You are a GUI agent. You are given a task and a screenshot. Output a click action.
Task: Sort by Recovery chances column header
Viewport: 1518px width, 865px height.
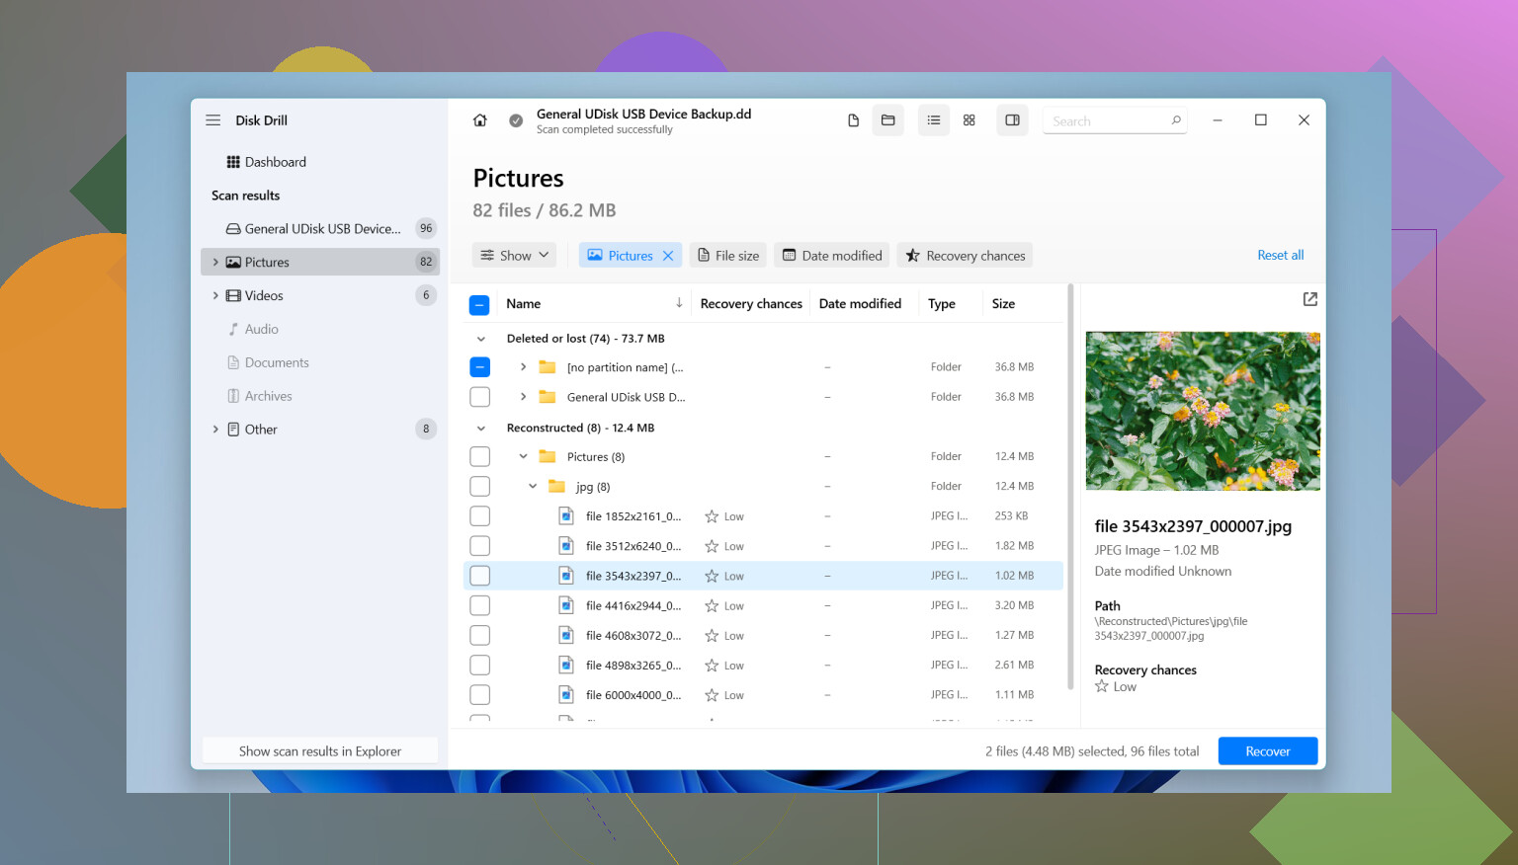751,304
